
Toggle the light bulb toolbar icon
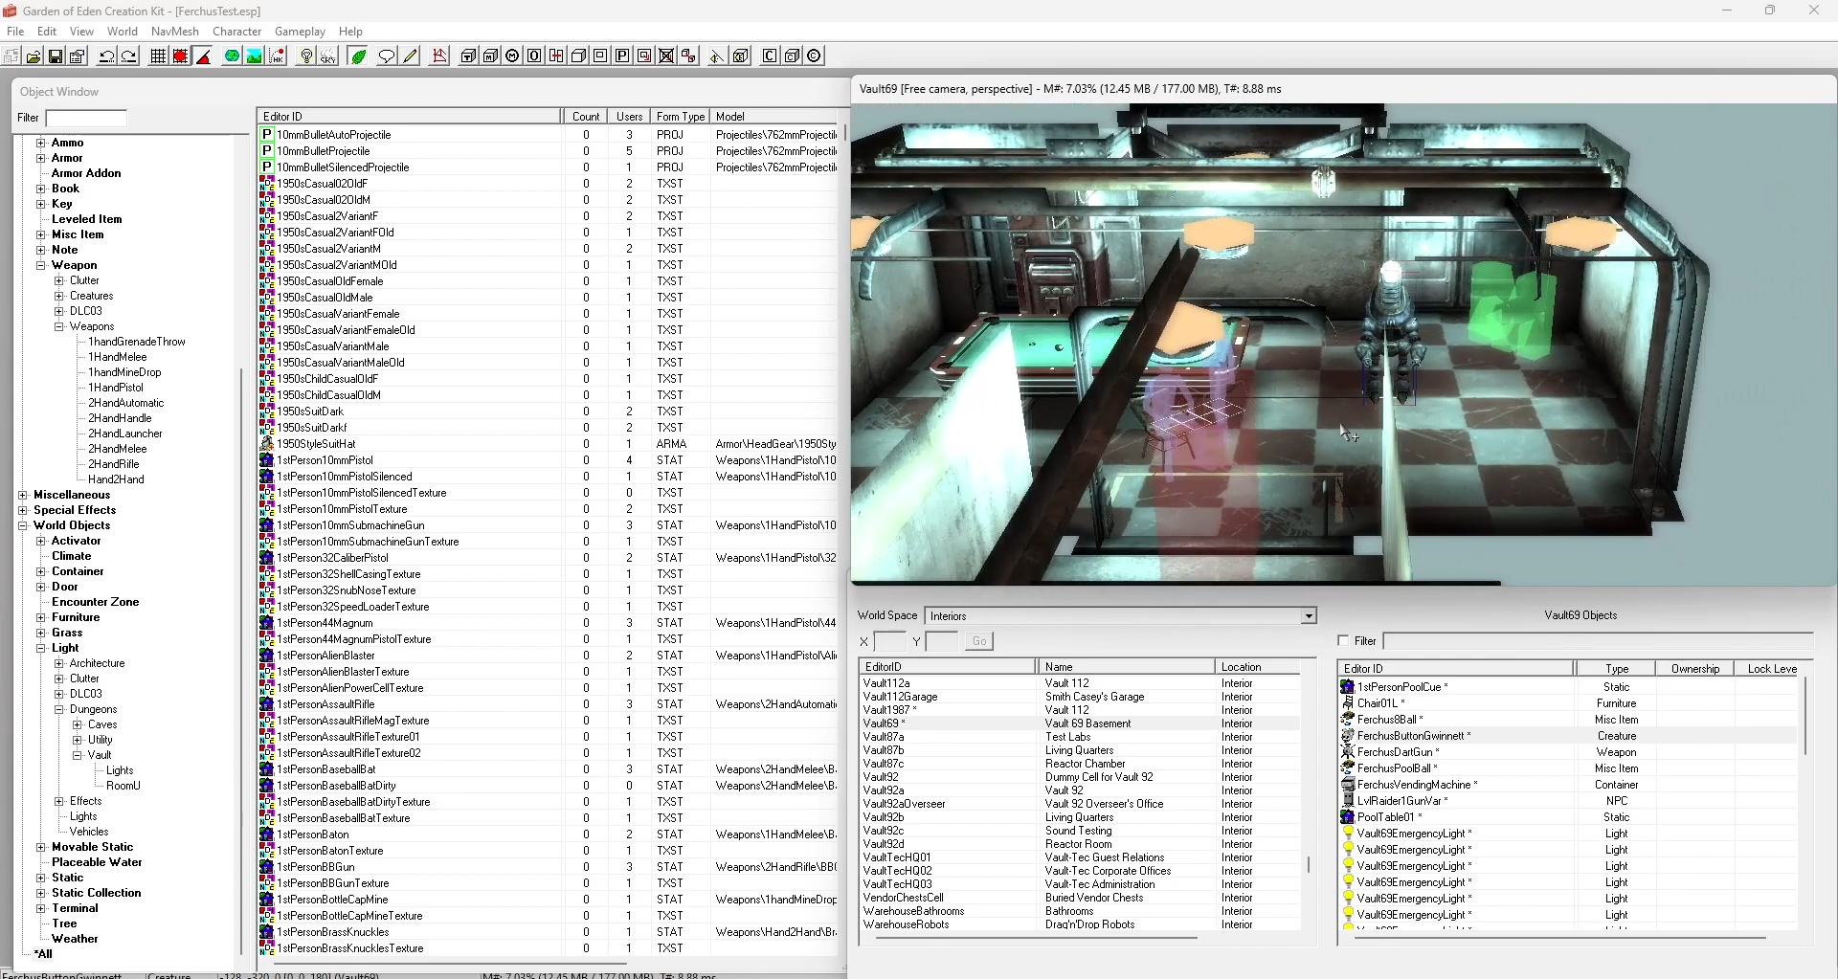click(x=306, y=56)
